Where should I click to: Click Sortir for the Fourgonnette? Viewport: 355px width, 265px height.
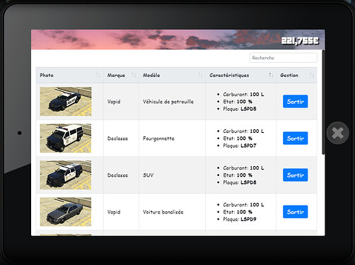(x=296, y=139)
